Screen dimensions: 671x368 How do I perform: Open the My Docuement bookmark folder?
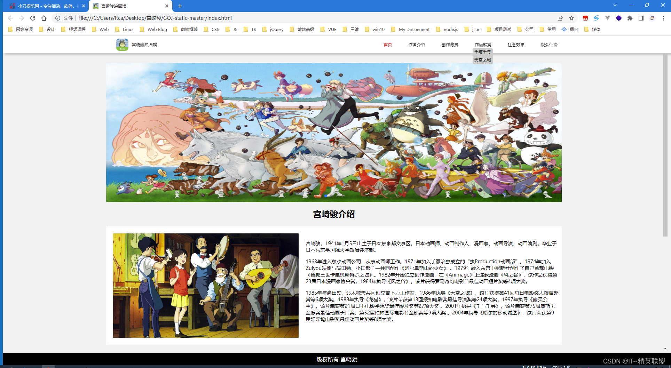point(410,30)
